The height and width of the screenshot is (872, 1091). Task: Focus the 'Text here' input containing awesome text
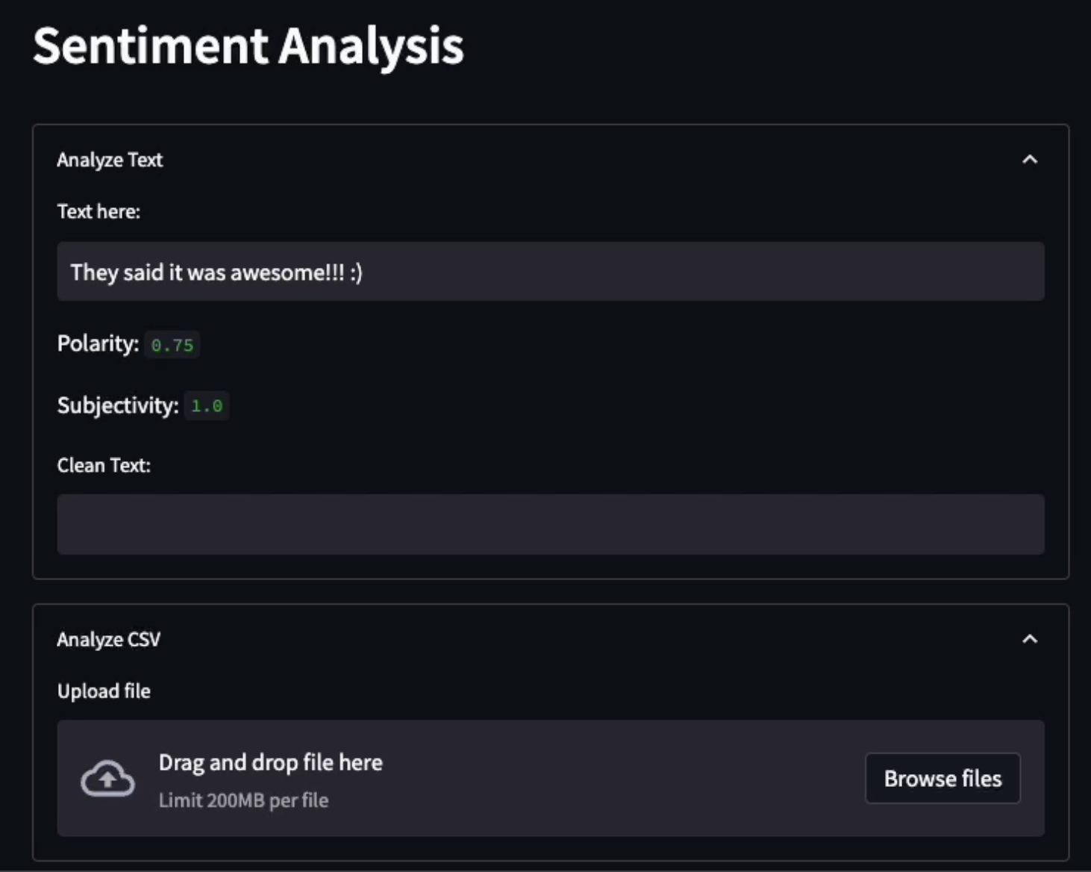pyautogui.click(x=551, y=271)
